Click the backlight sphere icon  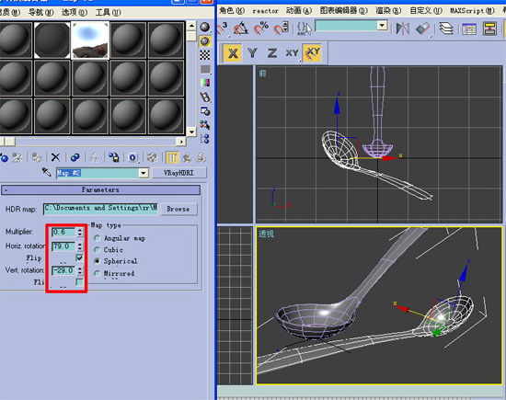(x=205, y=41)
